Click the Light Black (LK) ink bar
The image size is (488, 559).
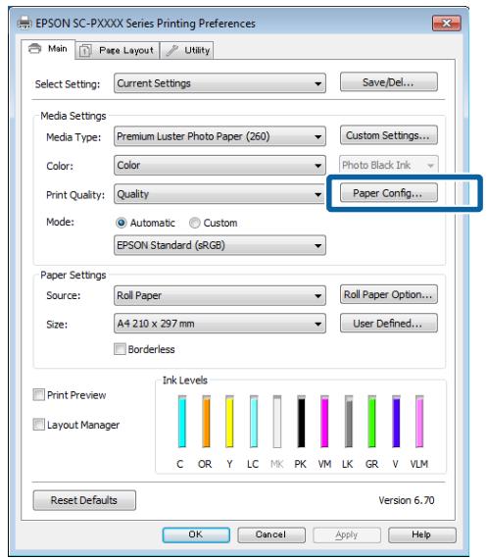click(x=349, y=421)
